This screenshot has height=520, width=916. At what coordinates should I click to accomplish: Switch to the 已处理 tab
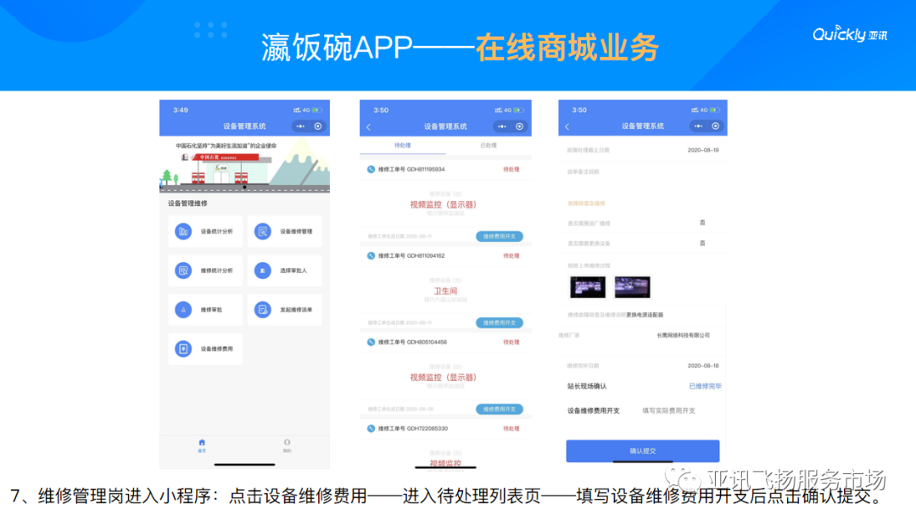[x=489, y=146]
